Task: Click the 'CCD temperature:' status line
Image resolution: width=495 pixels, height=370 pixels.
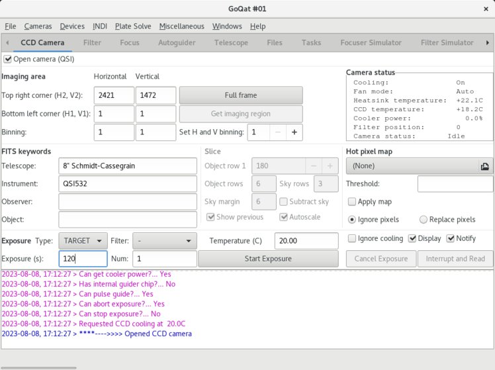Action: click(418, 110)
